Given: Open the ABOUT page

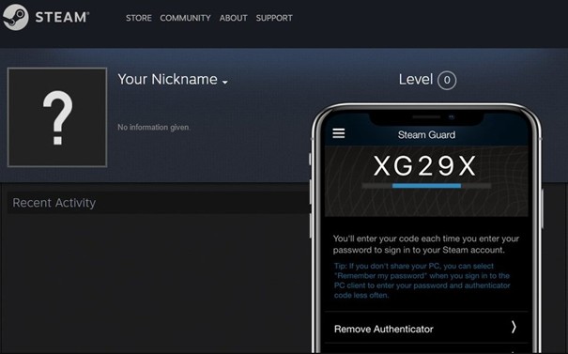Looking at the screenshot, I should tap(233, 18).
